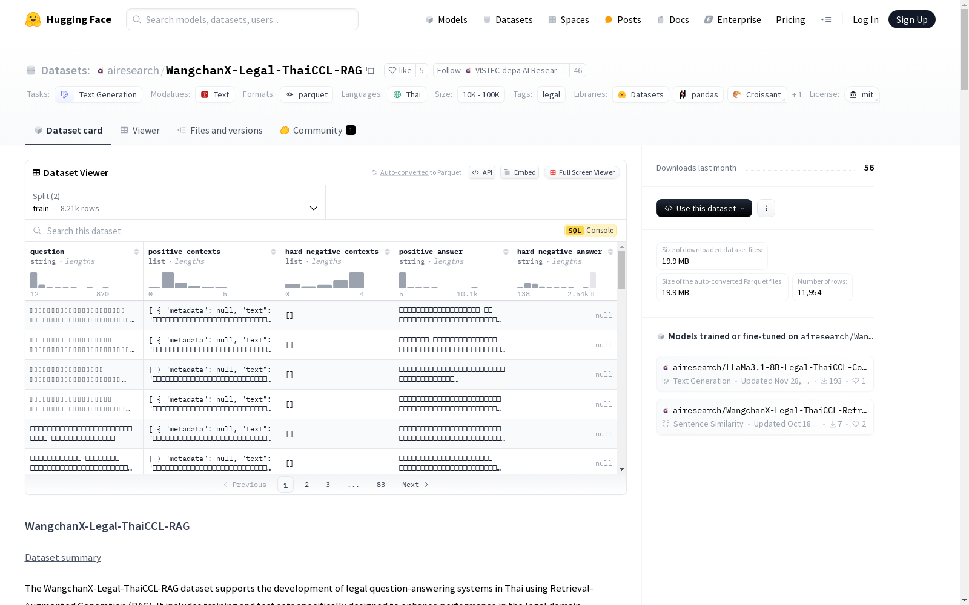Sort the question column

[136, 252]
